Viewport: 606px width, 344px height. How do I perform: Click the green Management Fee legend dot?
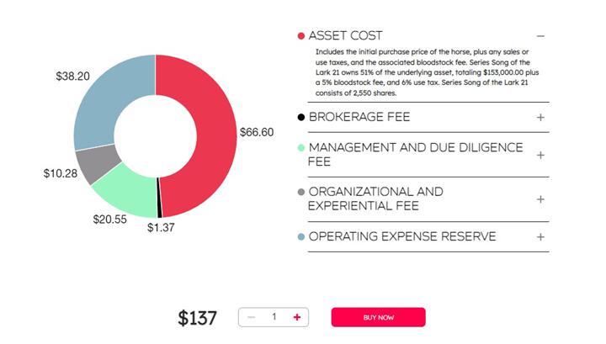[301, 148]
